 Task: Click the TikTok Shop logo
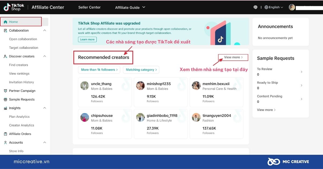click(14, 7)
